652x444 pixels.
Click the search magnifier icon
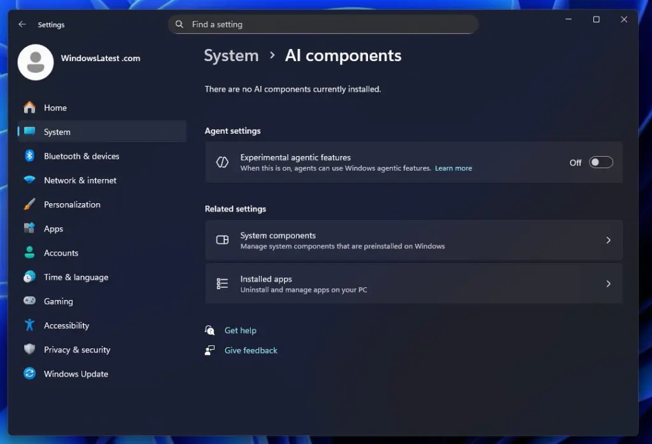click(180, 24)
